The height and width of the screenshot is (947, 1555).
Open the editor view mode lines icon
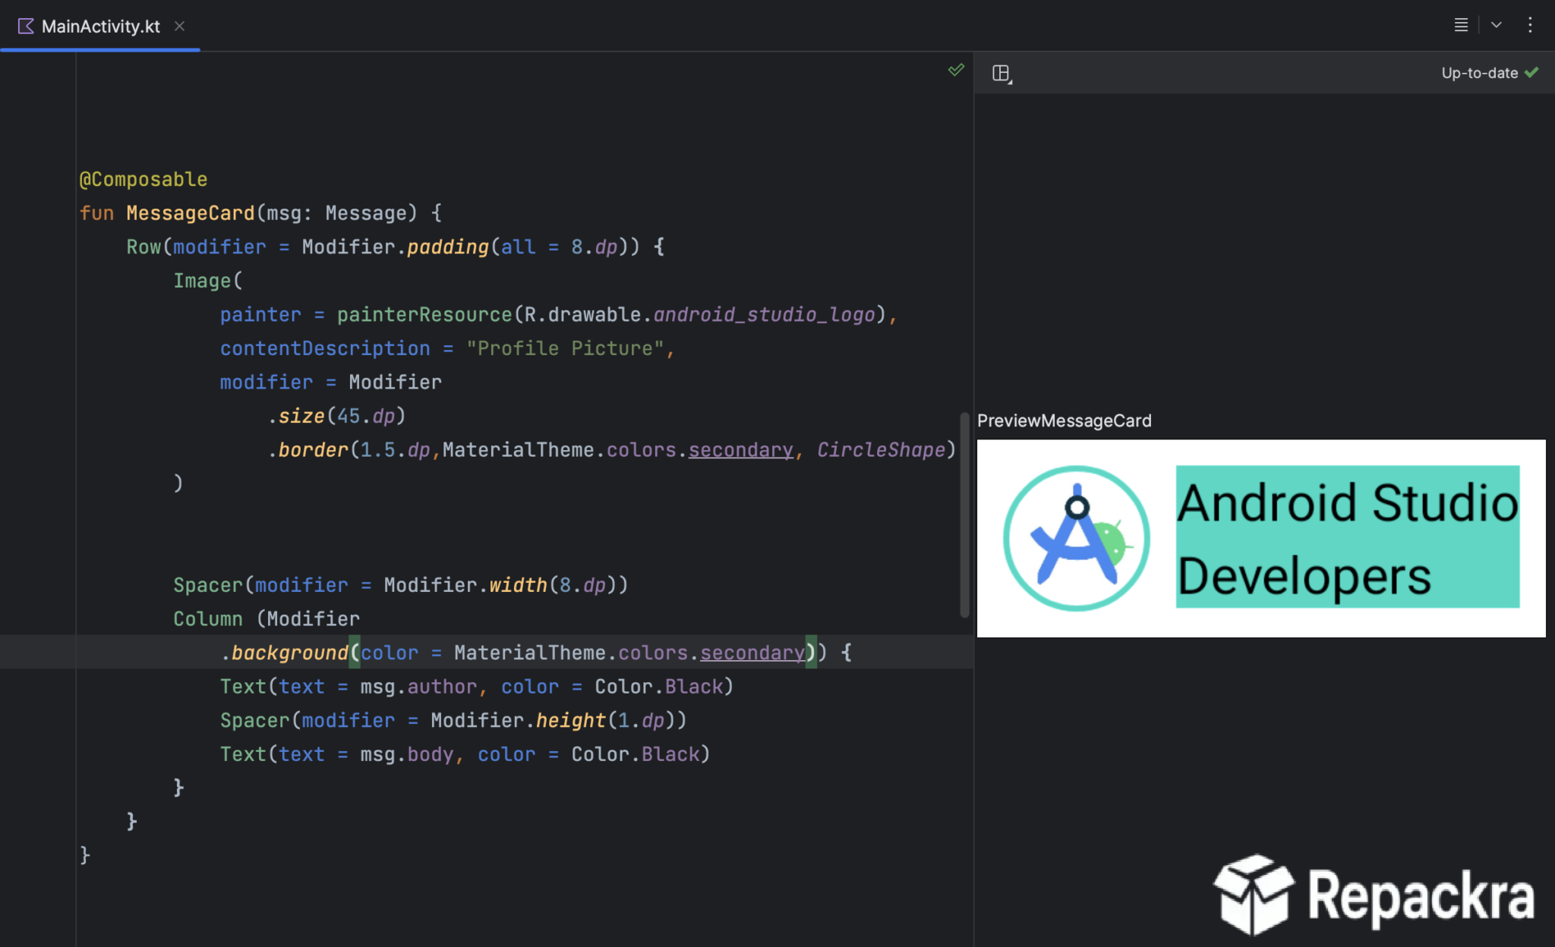click(1461, 25)
